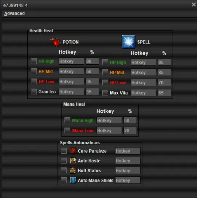Toggle the Gran Ico checkbox
This screenshot has width=197, height=198.
pyautogui.click(x=34, y=92)
